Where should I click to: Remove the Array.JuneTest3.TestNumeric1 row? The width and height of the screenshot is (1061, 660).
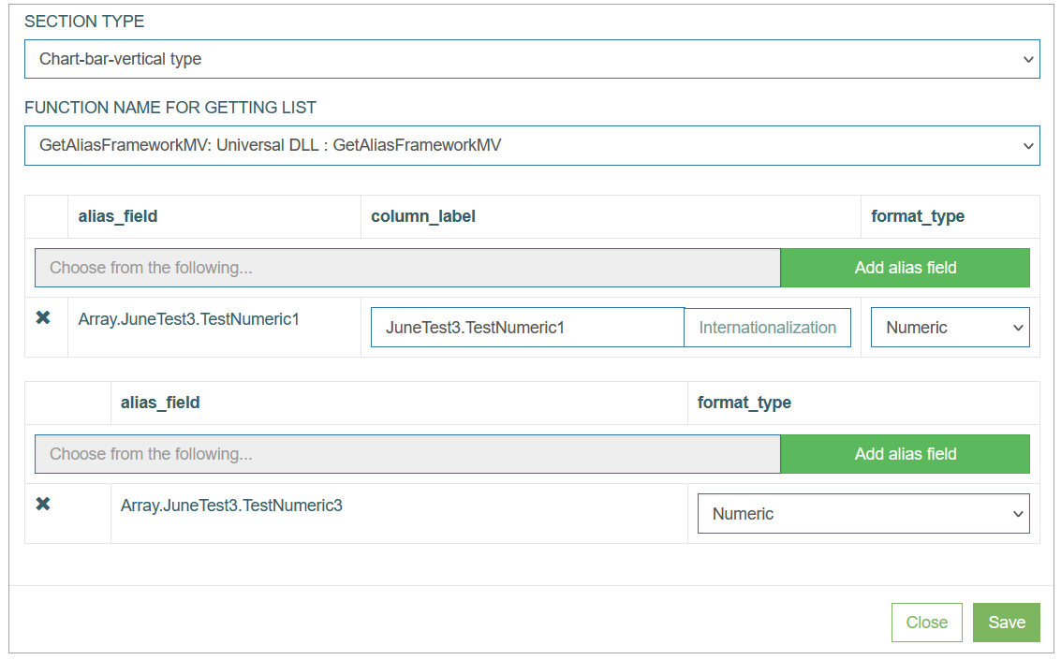[43, 317]
